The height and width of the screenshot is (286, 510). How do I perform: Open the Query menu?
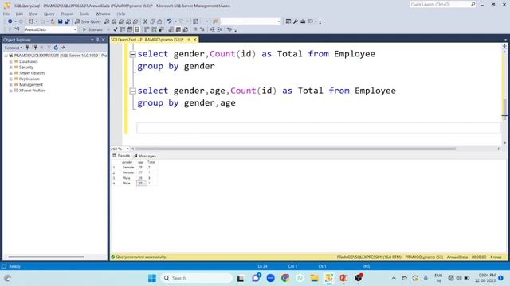tap(49, 14)
